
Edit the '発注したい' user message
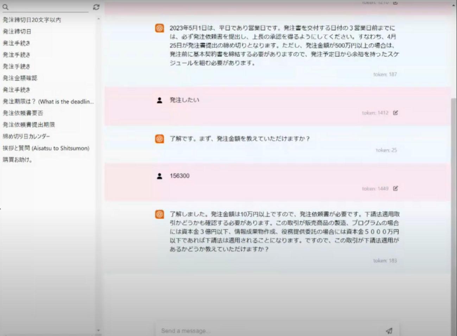click(x=395, y=113)
